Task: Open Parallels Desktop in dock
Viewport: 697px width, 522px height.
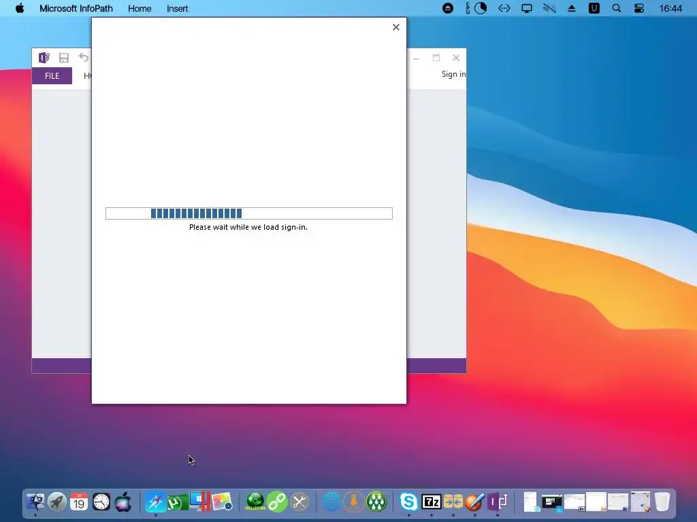Action: pos(199,502)
